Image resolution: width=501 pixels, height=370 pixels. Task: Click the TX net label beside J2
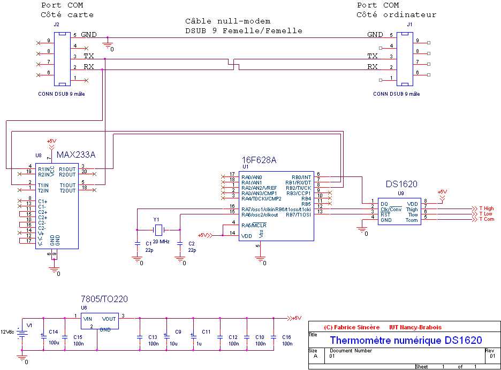pyautogui.click(x=89, y=56)
